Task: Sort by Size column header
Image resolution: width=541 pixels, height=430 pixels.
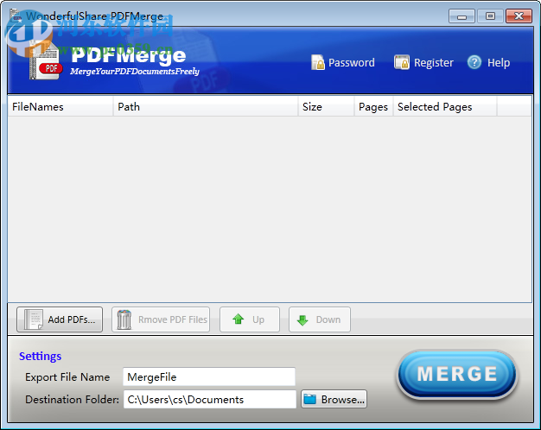Action: [327, 107]
